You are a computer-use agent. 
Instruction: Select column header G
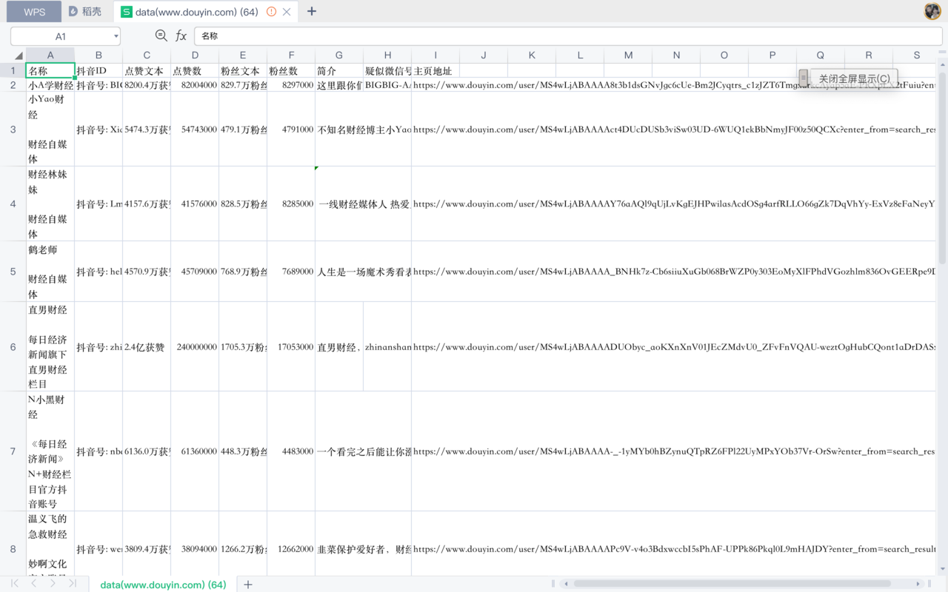point(339,55)
